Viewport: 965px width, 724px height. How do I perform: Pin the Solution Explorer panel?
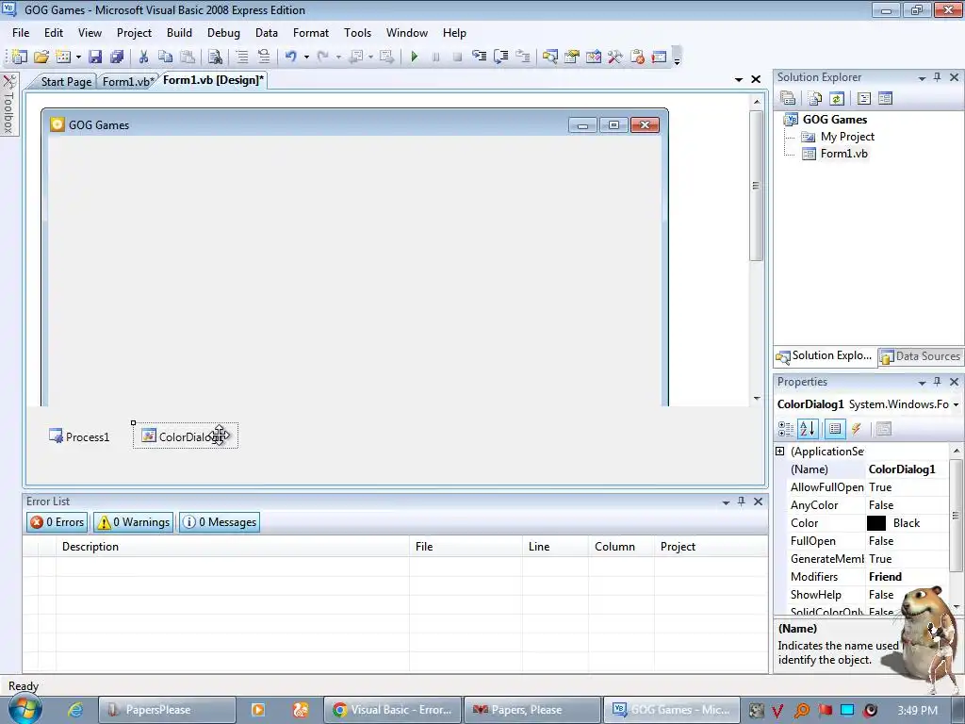click(x=938, y=77)
